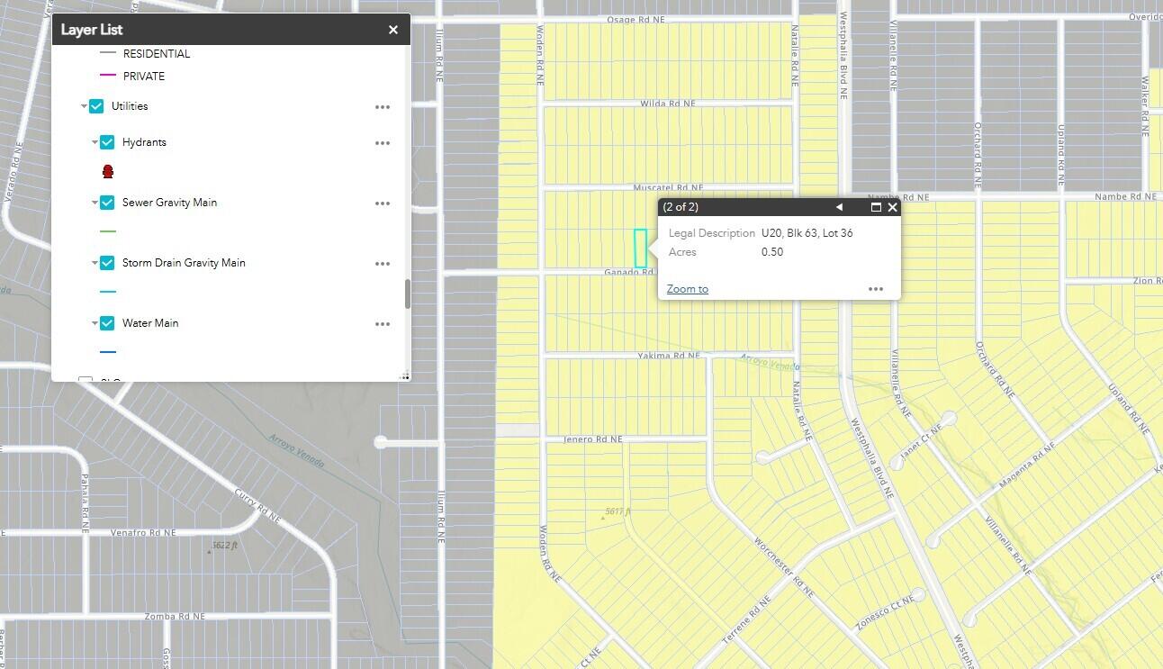Collapse Storm Drain Gravity Main arrow

click(x=95, y=263)
